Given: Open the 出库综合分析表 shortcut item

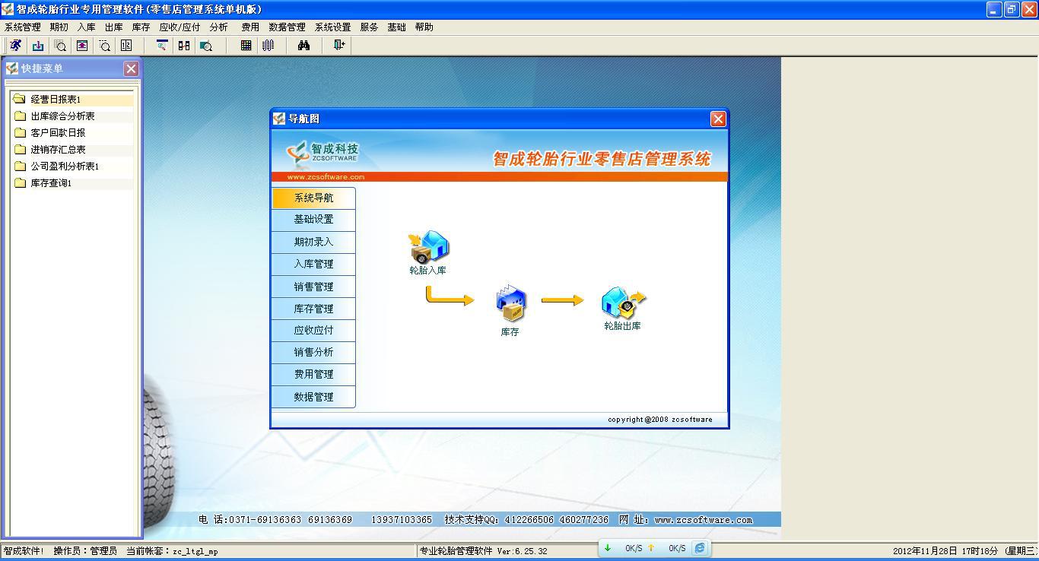Looking at the screenshot, I should point(62,116).
